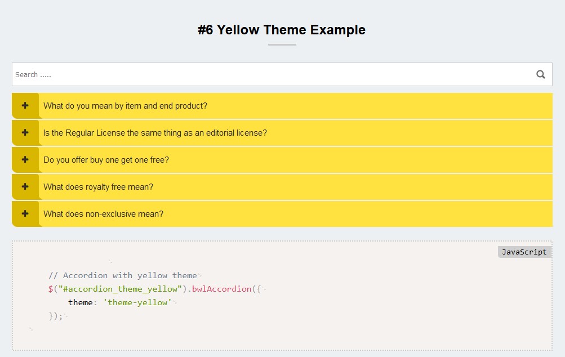Image resolution: width=565 pixels, height=357 pixels.
Task: Click the 'Accordion with yellow theme' comment line
Action: [123, 275]
